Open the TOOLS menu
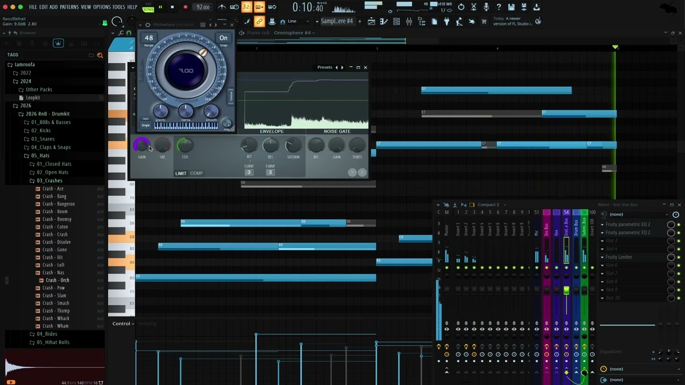This screenshot has width=685, height=385. click(x=118, y=7)
